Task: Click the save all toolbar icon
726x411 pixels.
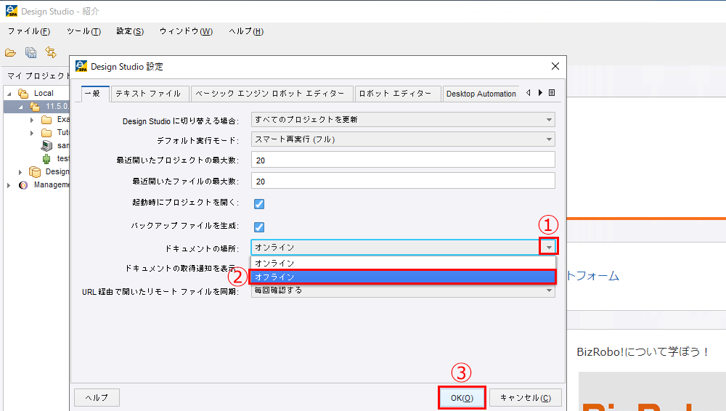Action: 31,53
